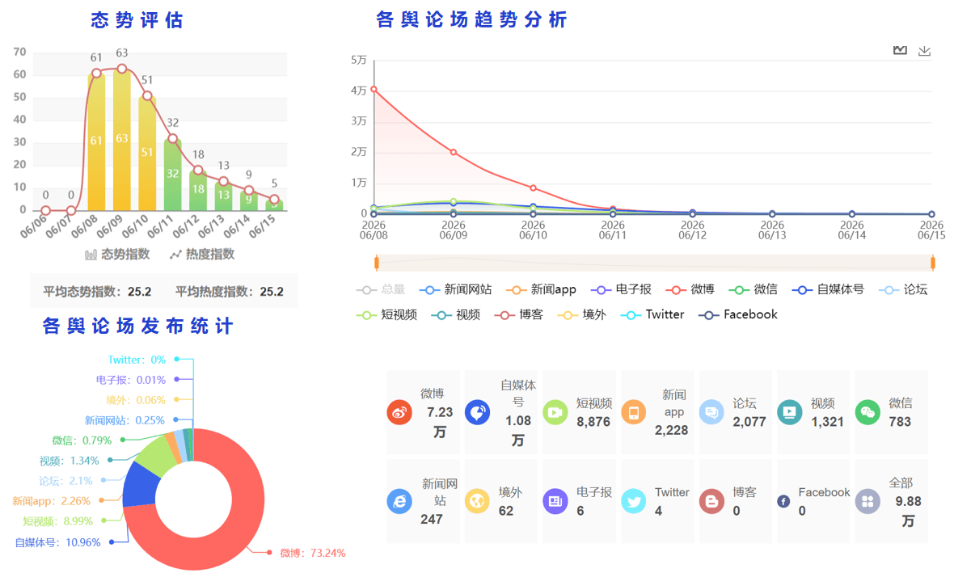
Task: Toggle the 微博 series in legend
Action: pos(690,289)
